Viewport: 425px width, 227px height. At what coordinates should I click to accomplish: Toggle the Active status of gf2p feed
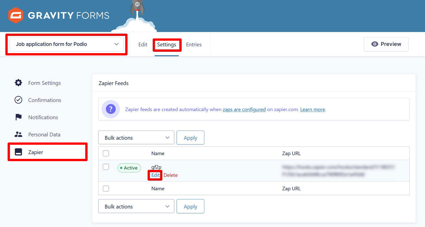[x=129, y=168]
